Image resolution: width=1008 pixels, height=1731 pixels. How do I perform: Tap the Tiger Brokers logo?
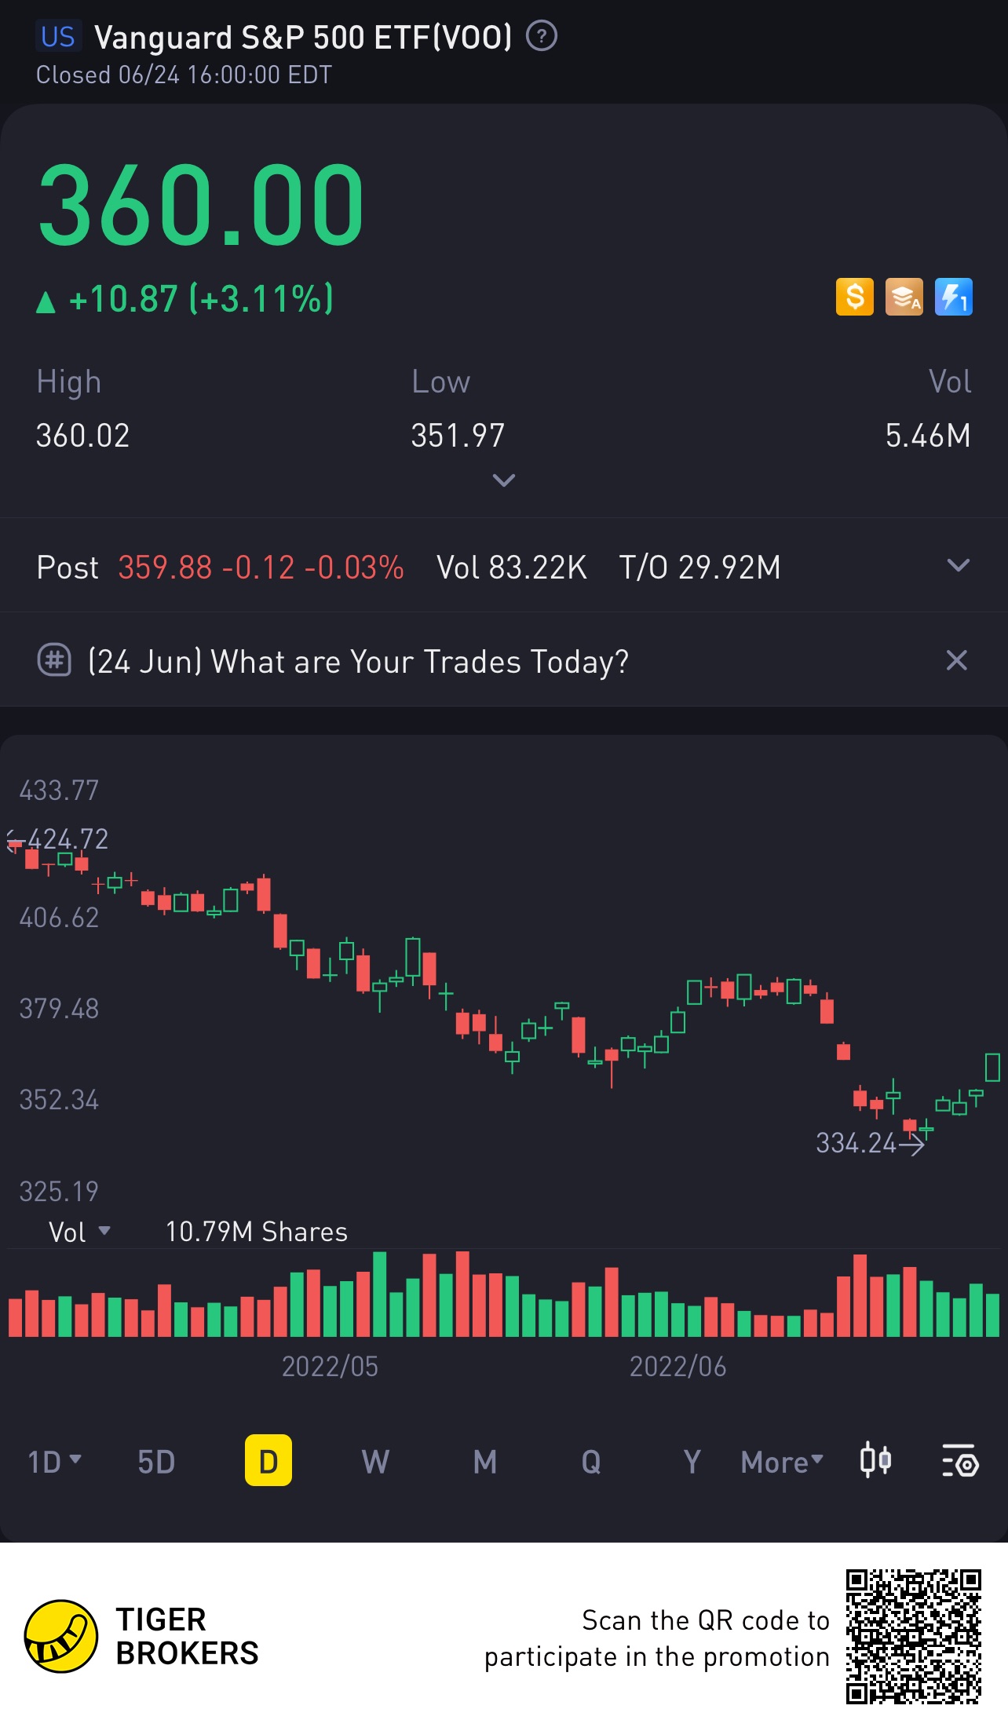tap(61, 1637)
